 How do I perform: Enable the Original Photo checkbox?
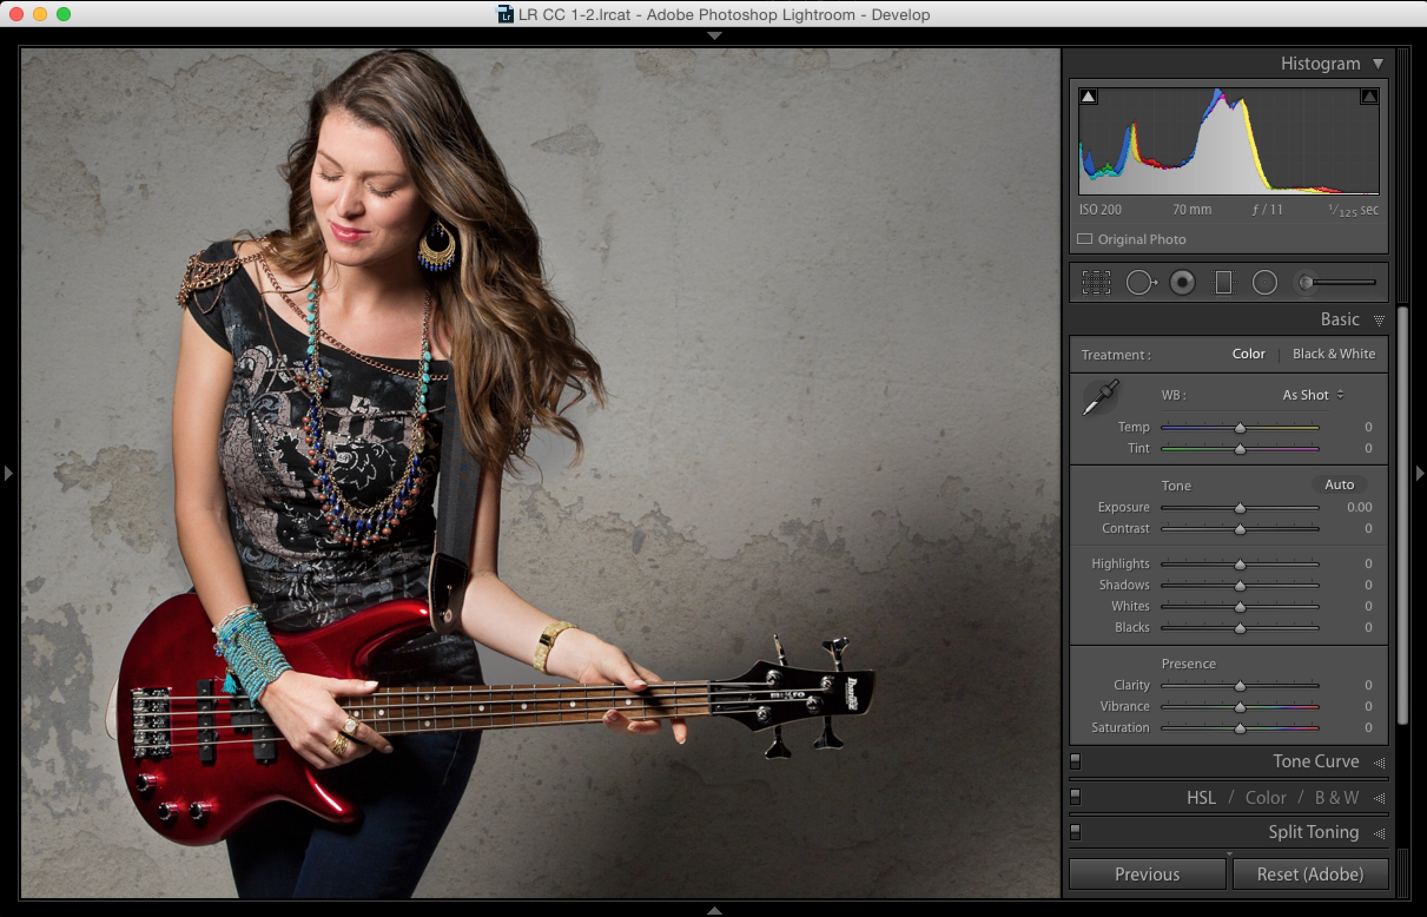(x=1085, y=239)
